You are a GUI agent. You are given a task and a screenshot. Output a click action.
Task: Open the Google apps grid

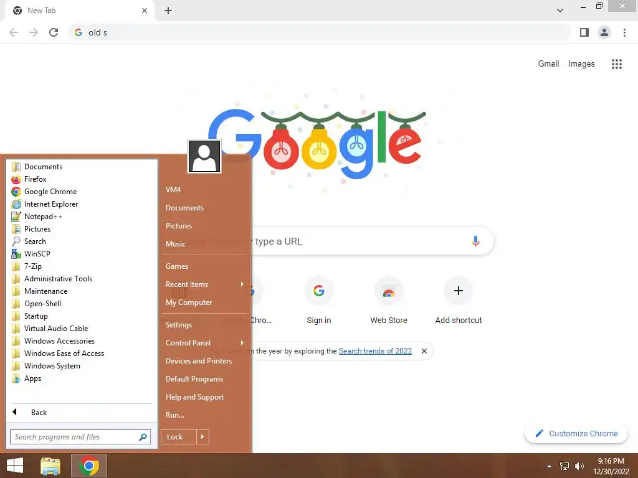617,64
